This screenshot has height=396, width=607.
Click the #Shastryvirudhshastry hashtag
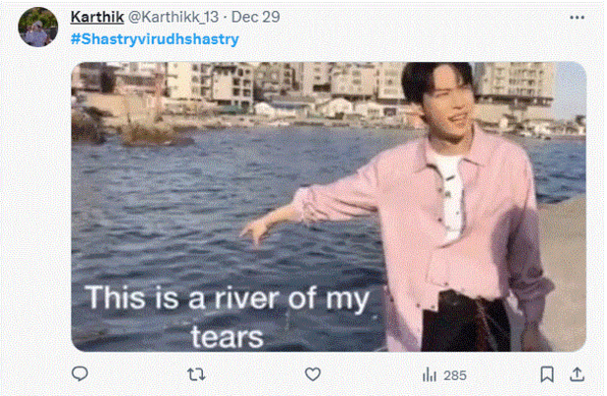click(155, 38)
